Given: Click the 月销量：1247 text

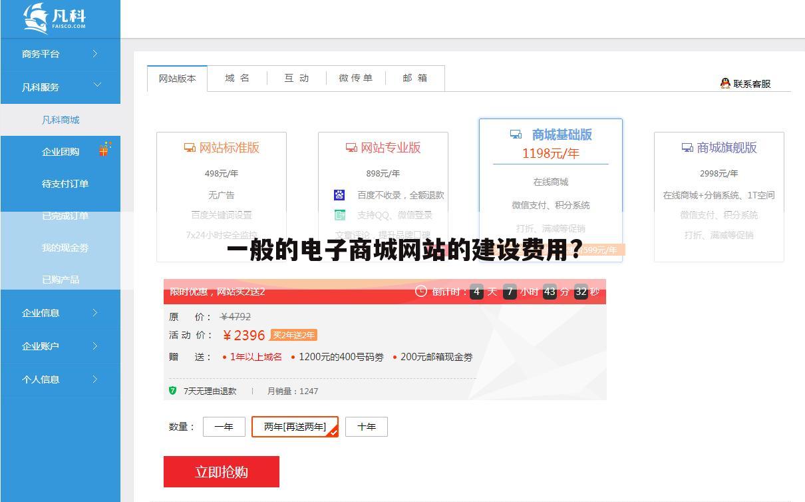Looking at the screenshot, I should (x=293, y=391).
